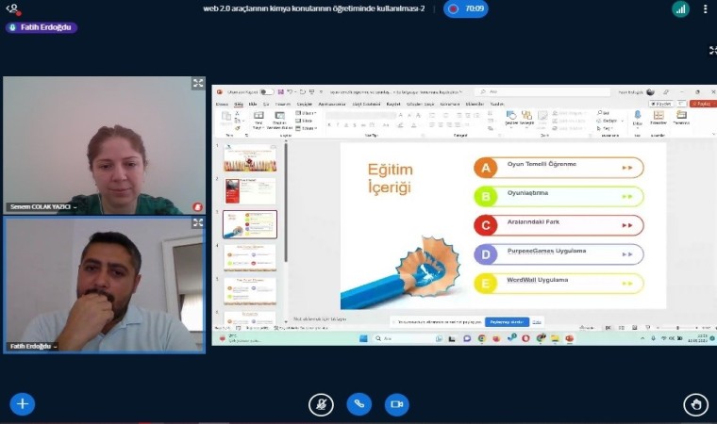Viewport: 717px width, 424px height.
Task: Open the Giriş tab in PowerPoint ribbon
Action: pos(239,104)
